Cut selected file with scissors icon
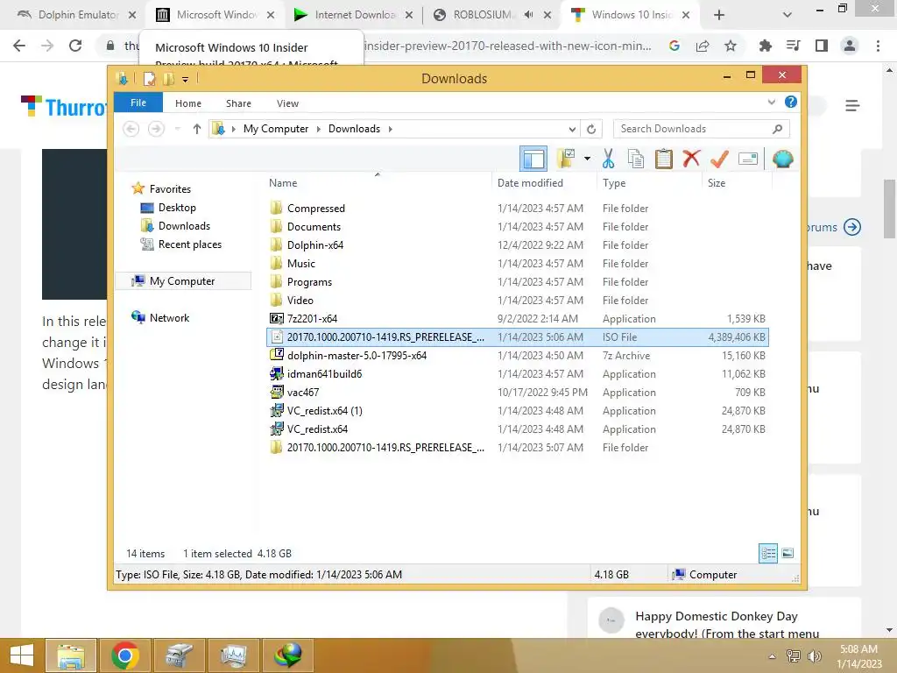Screen dimensions: 897x673 [x=608, y=159]
